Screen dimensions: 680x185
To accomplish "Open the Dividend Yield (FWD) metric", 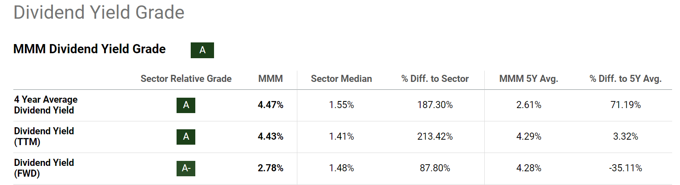I will coord(44,168).
